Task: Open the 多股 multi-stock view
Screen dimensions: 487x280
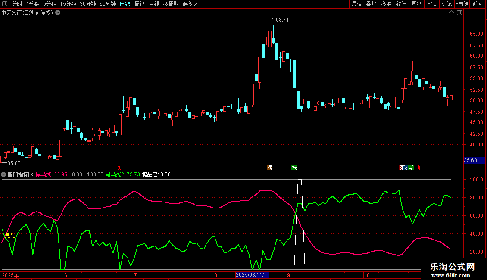Action: 386,4
